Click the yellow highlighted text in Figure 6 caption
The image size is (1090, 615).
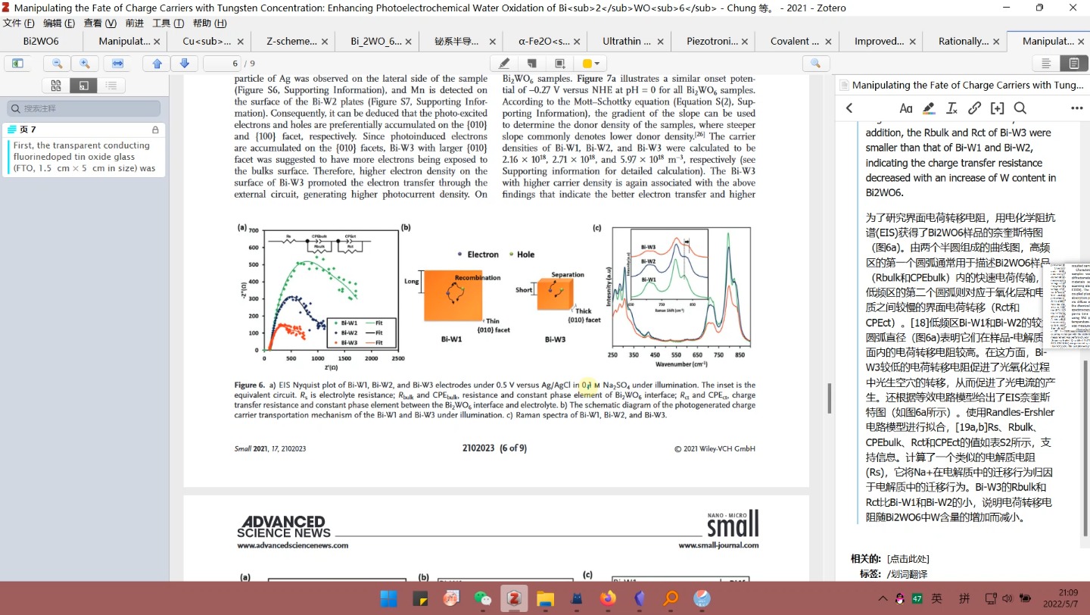click(x=588, y=386)
